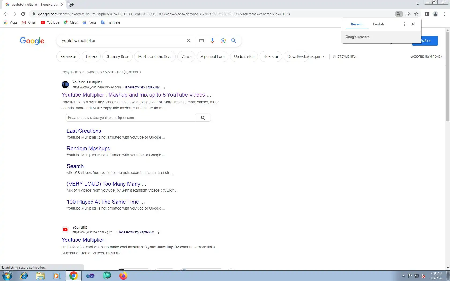Launch Firefox from the taskbar
The height and width of the screenshot is (281, 450).
pyautogui.click(x=123, y=276)
